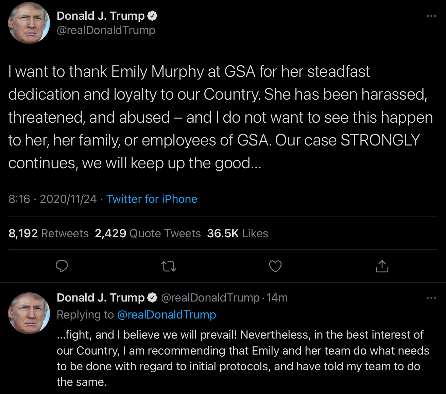The width and height of the screenshot is (446, 394).
Task: Like the tweet with the heart icon
Action: click(275, 266)
